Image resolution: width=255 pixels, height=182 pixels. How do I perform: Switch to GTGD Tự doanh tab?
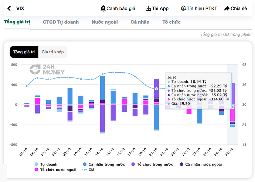(x=61, y=22)
